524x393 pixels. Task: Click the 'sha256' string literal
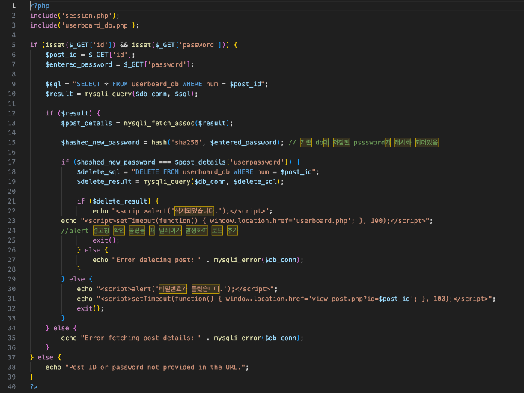[186, 143]
